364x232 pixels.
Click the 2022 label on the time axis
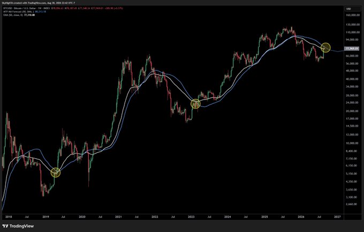155,217
